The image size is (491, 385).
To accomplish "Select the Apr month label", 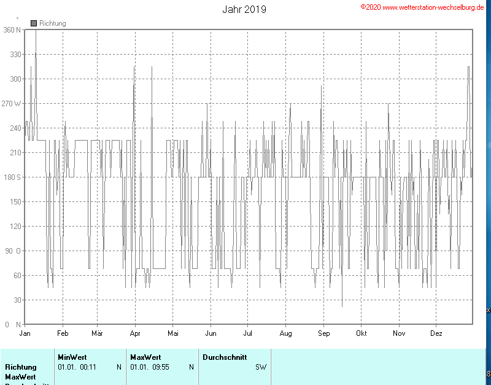I will pyautogui.click(x=135, y=333).
